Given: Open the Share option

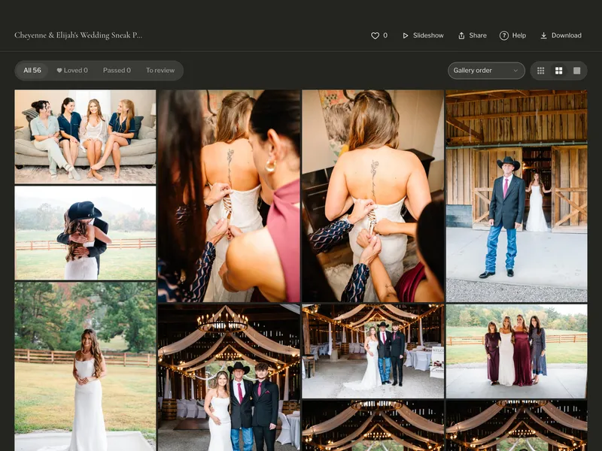Looking at the screenshot, I should click(x=473, y=35).
